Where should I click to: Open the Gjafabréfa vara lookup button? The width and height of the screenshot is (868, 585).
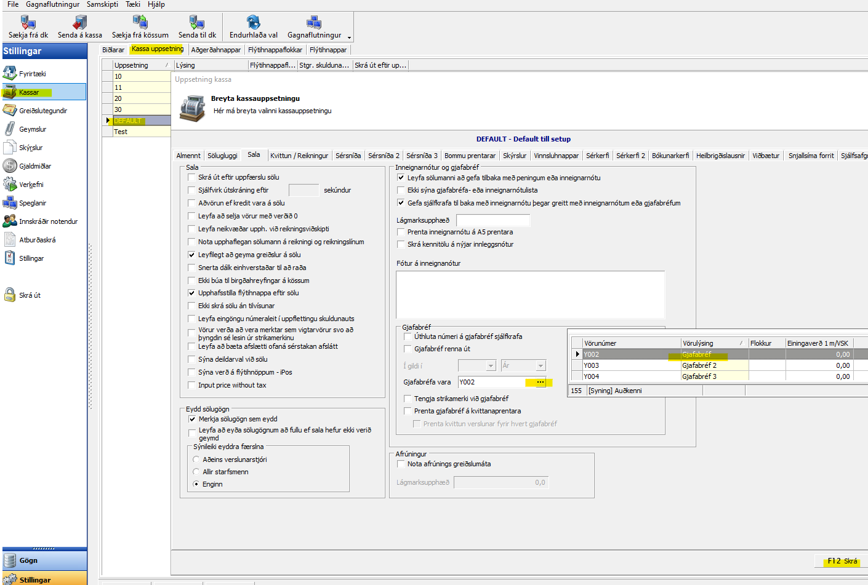pos(540,382)
